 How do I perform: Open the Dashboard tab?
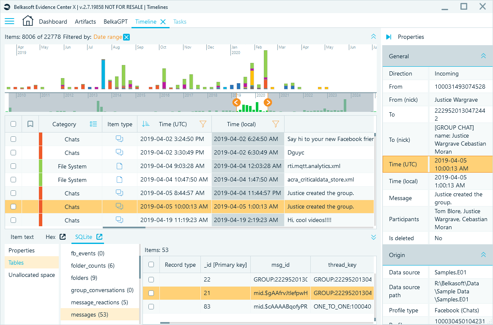[x=53, y=22]
